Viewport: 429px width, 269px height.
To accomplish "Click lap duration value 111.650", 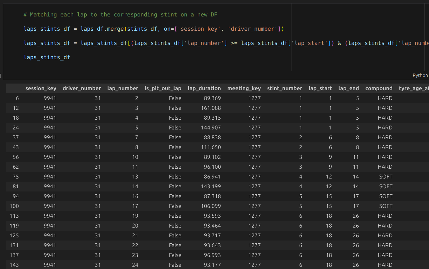I will [x=211, y=147].
